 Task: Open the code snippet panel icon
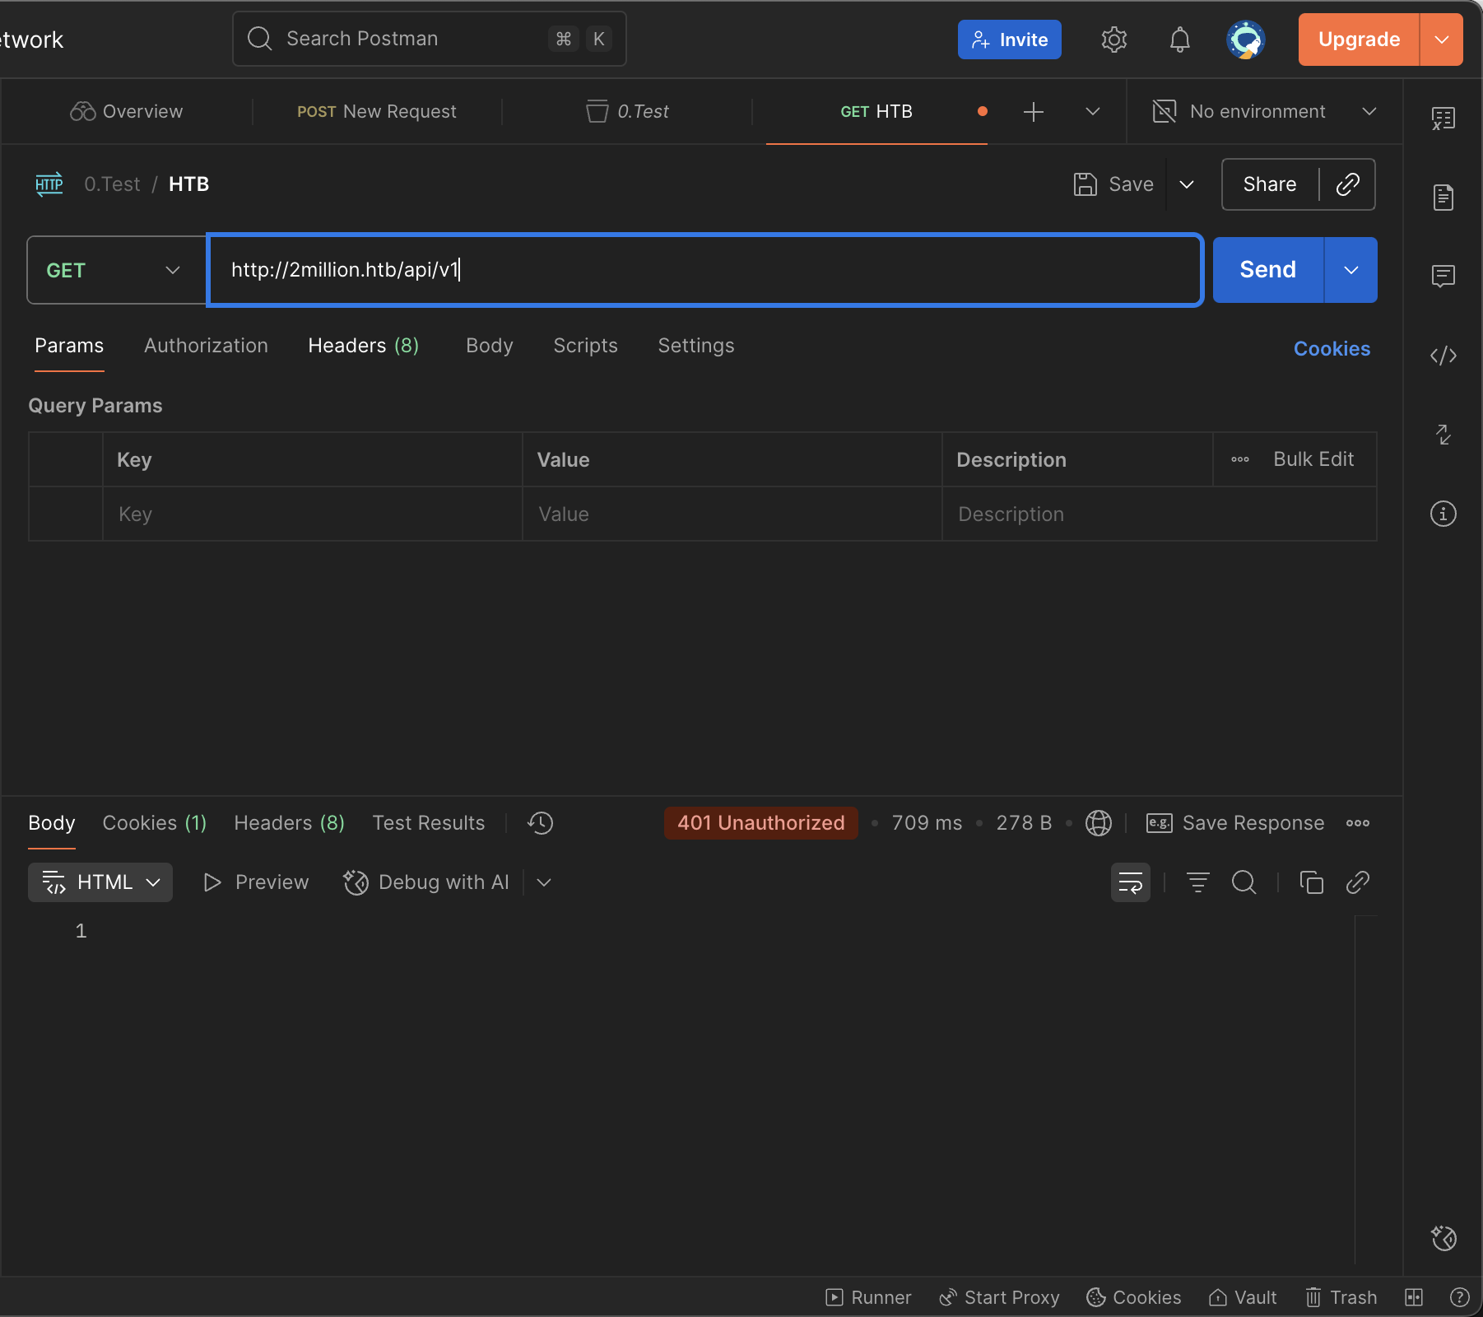click(1443, 356)
